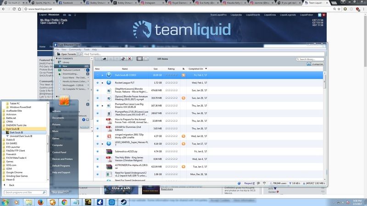Click the red X remove torrent icon
Viewport: 367px width, 206px height.
coord(129,59)
